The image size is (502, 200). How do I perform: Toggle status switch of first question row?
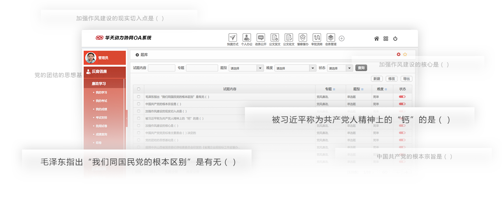(x=402, y=97)
